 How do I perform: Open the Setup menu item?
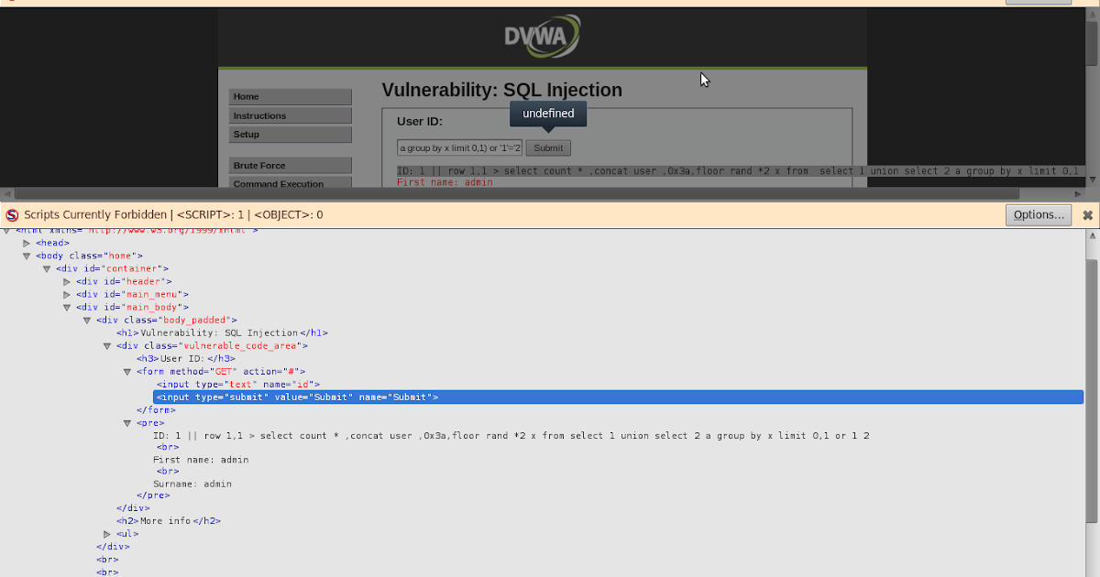tap(290, 135)
